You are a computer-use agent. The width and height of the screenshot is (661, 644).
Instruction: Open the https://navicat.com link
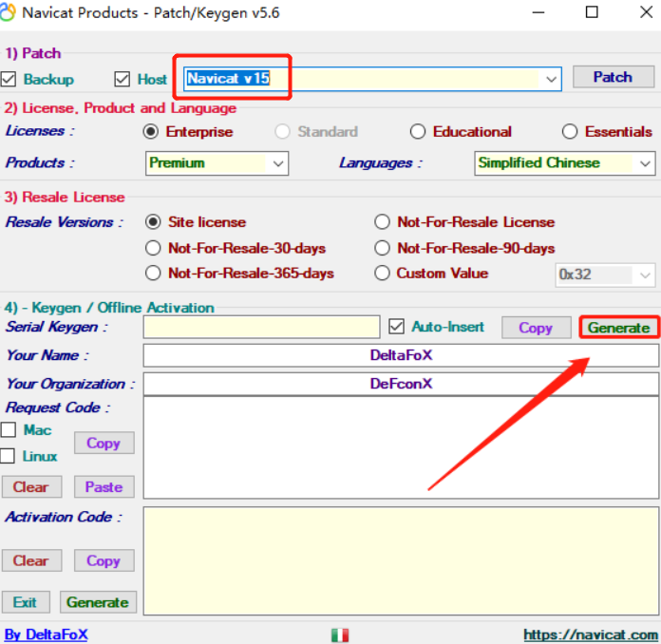[590, 635]
